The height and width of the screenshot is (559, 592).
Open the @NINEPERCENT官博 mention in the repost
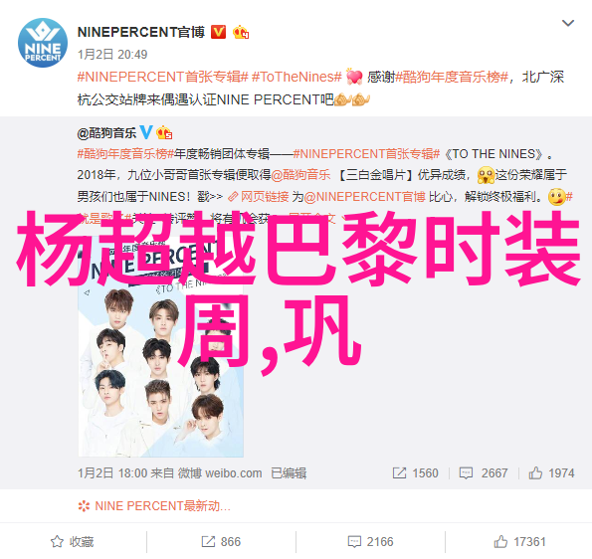365,197
